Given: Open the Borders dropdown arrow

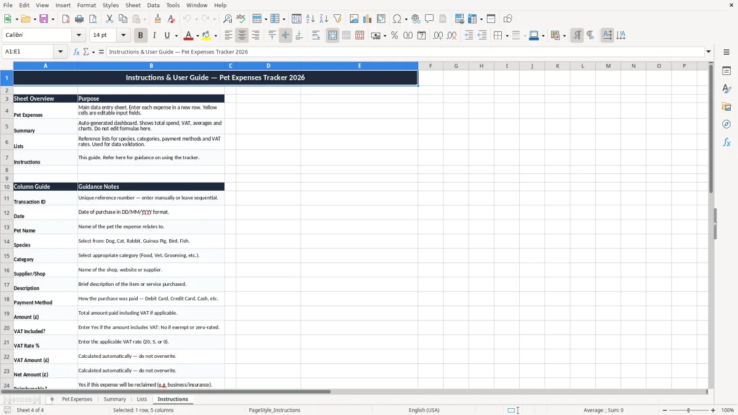Looking at the screenshot, I should (506, 36).
